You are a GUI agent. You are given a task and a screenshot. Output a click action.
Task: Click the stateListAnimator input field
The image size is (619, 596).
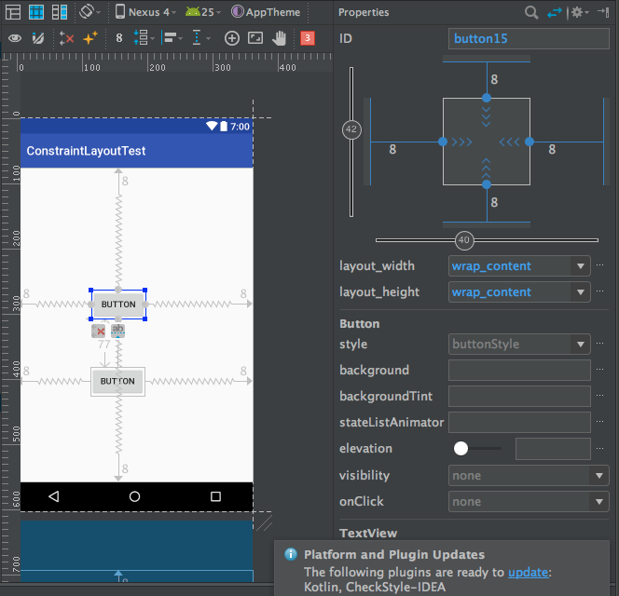[x=519, y=423]
